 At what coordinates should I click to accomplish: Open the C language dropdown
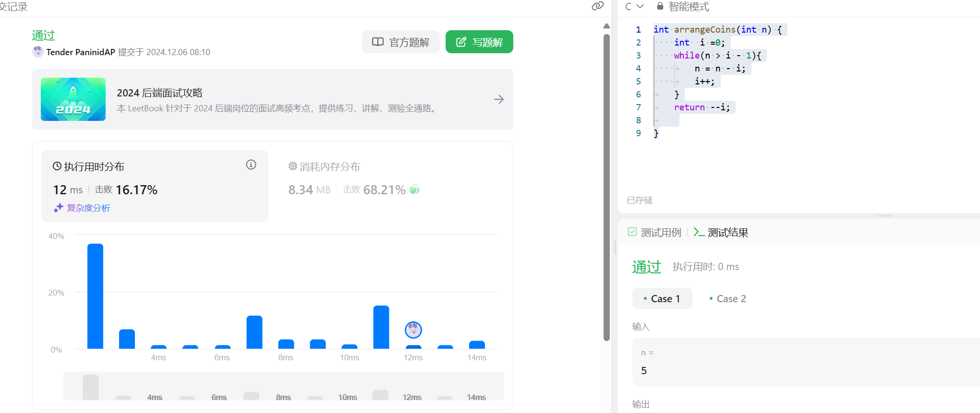pyautogui.click(x=634, y=6)
